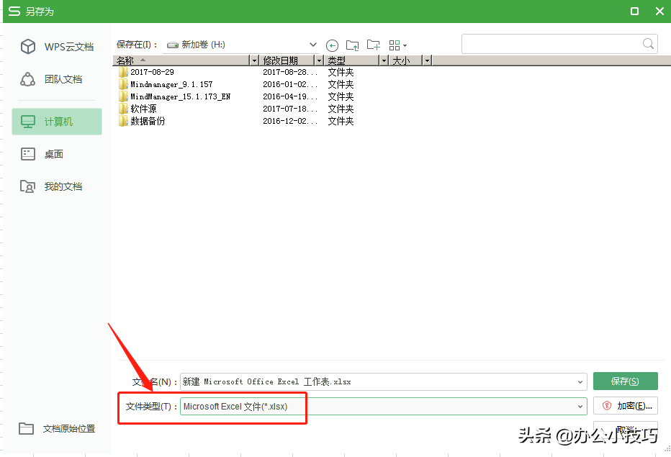Screen dimensions: 671x457
Task: Select the Mindmanager_9.1.157 folder
Action: [x=171, y=84]
